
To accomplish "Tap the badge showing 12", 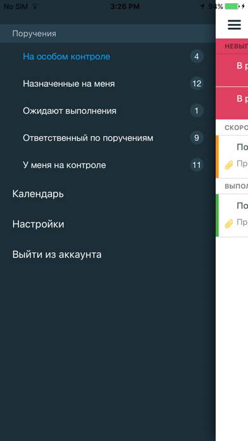I will click(x=197, y=84).
